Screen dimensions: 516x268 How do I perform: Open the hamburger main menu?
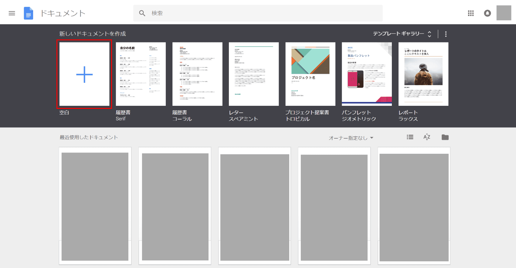click(12, 13)
